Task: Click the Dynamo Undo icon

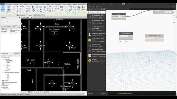Action: 101,7
